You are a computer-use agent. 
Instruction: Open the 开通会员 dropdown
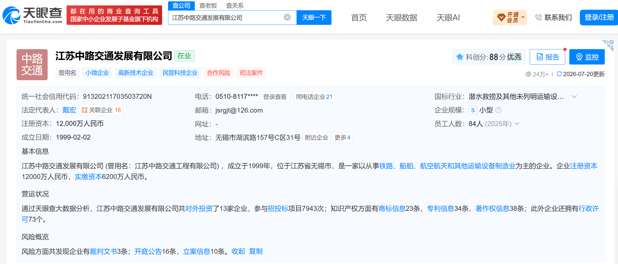(x=509, y=18)
